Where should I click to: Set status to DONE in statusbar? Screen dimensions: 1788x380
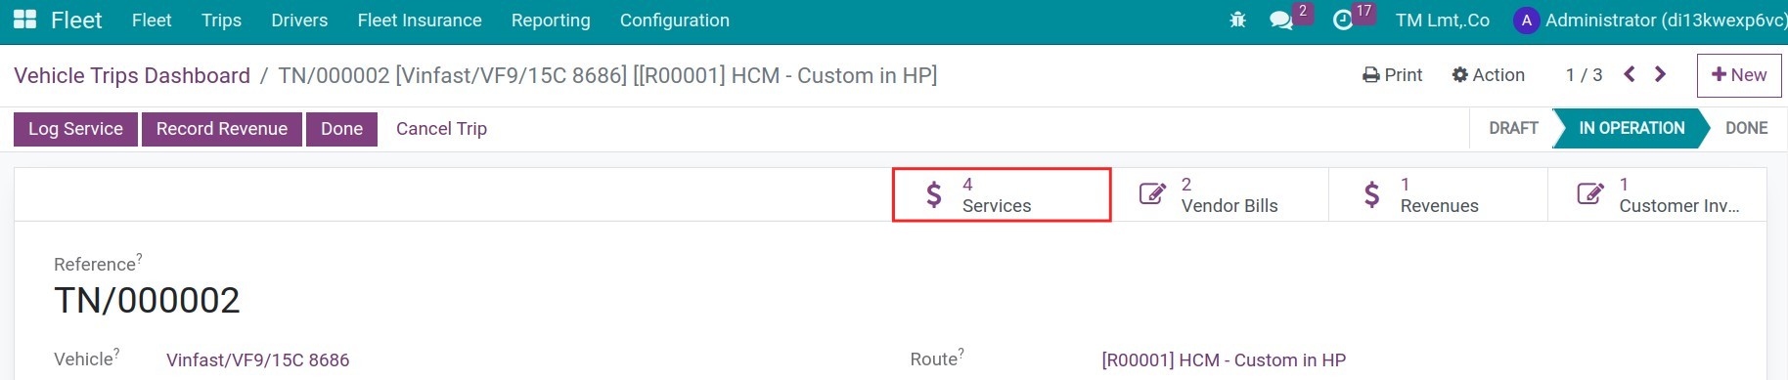click(1746, 128)
